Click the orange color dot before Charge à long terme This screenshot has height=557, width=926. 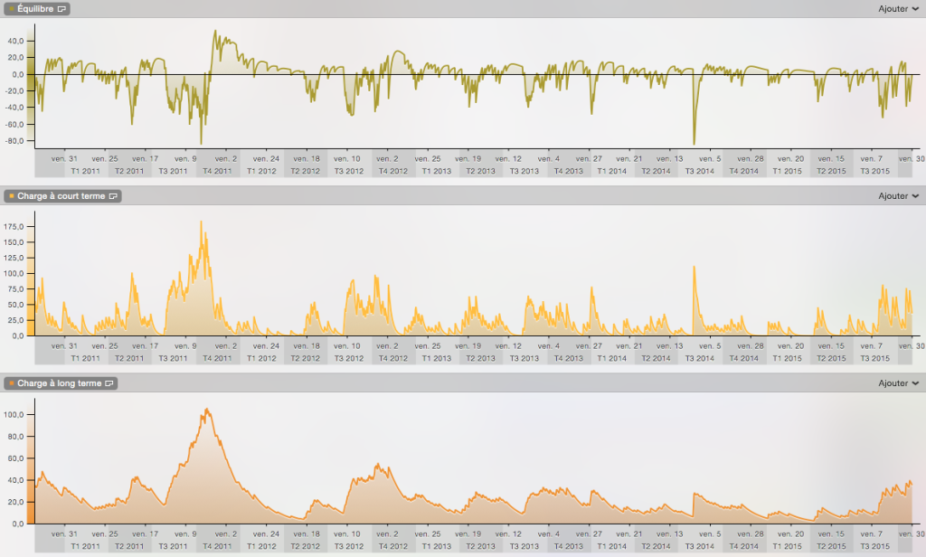[10, 383]
